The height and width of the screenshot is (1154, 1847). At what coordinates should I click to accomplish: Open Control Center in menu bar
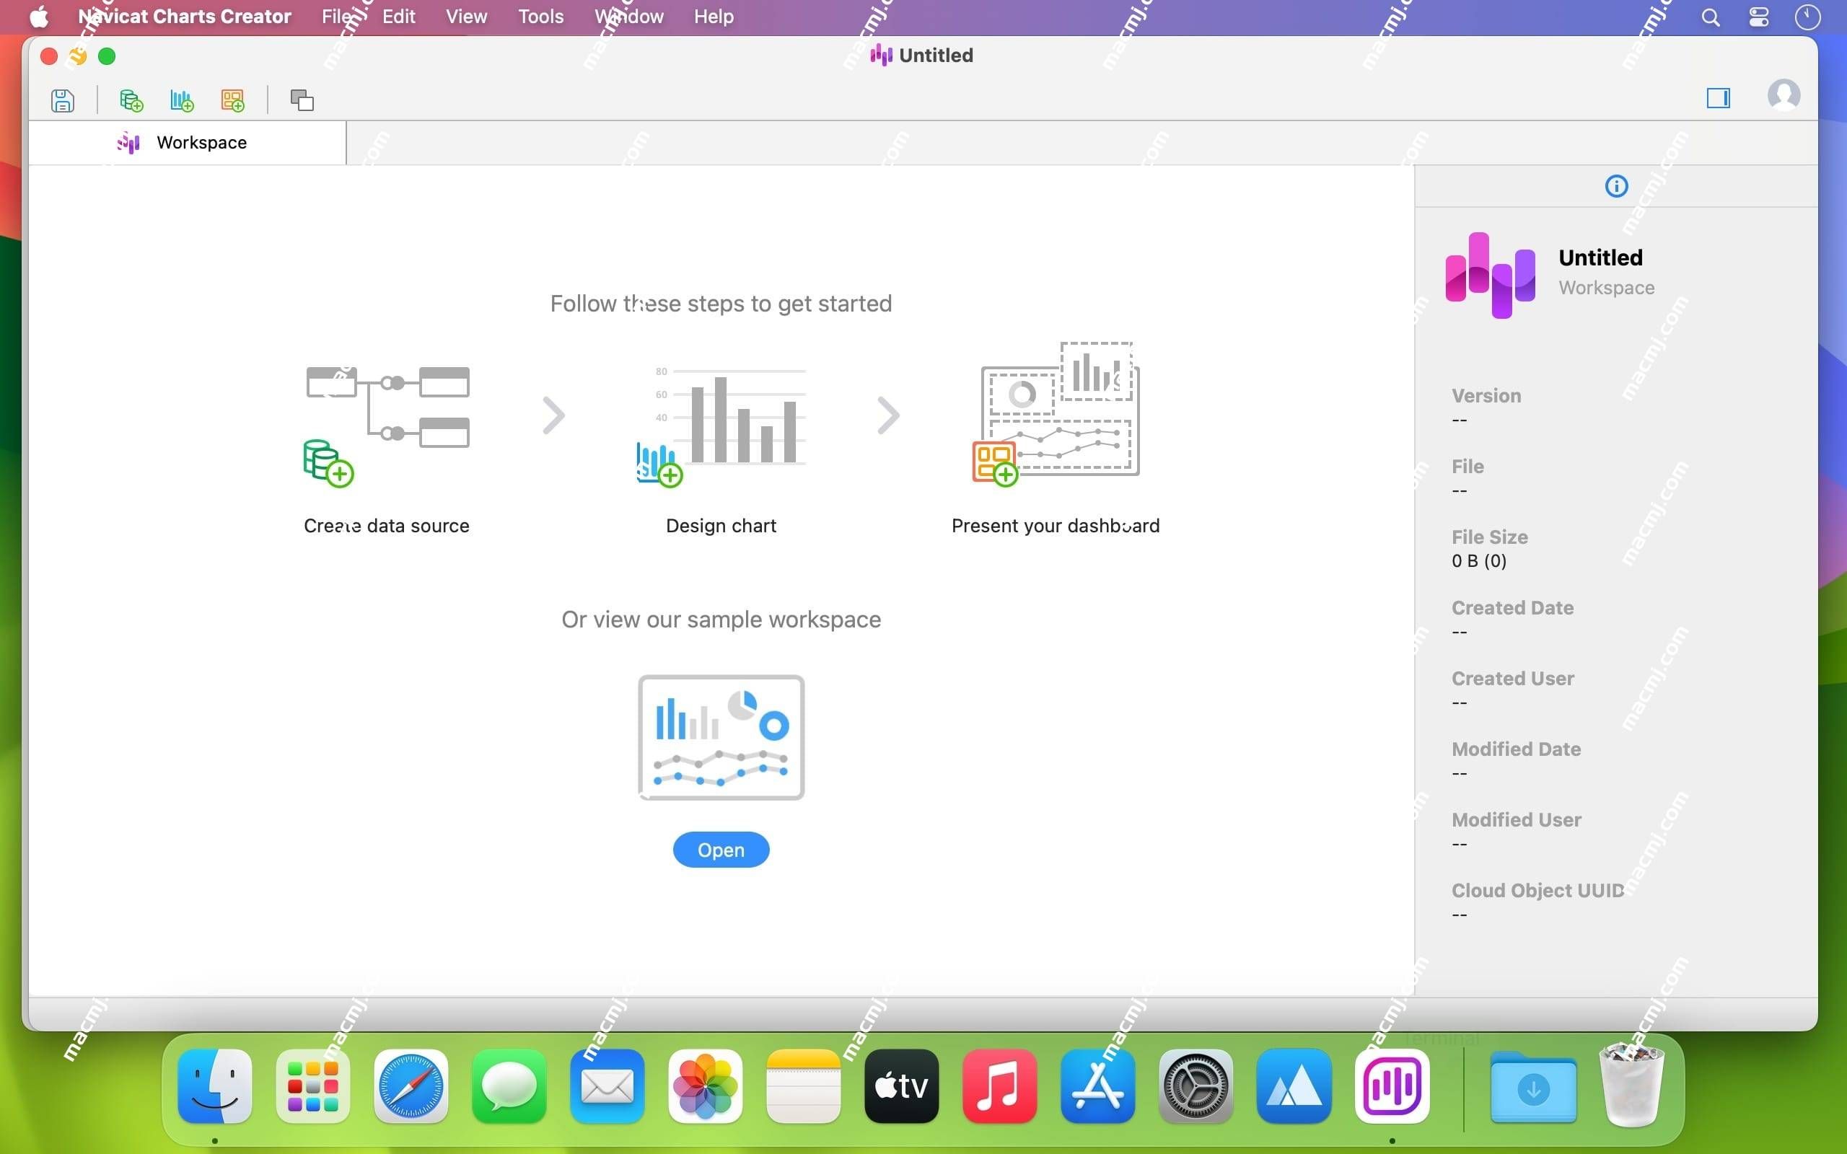1758,17
